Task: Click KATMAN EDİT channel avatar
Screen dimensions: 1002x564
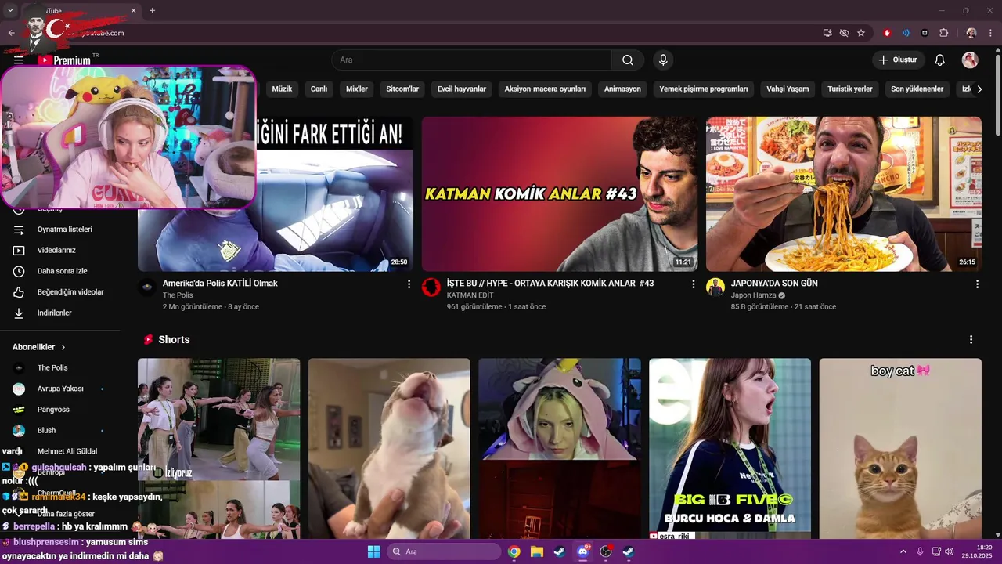Action: click(x=431, y=287)
